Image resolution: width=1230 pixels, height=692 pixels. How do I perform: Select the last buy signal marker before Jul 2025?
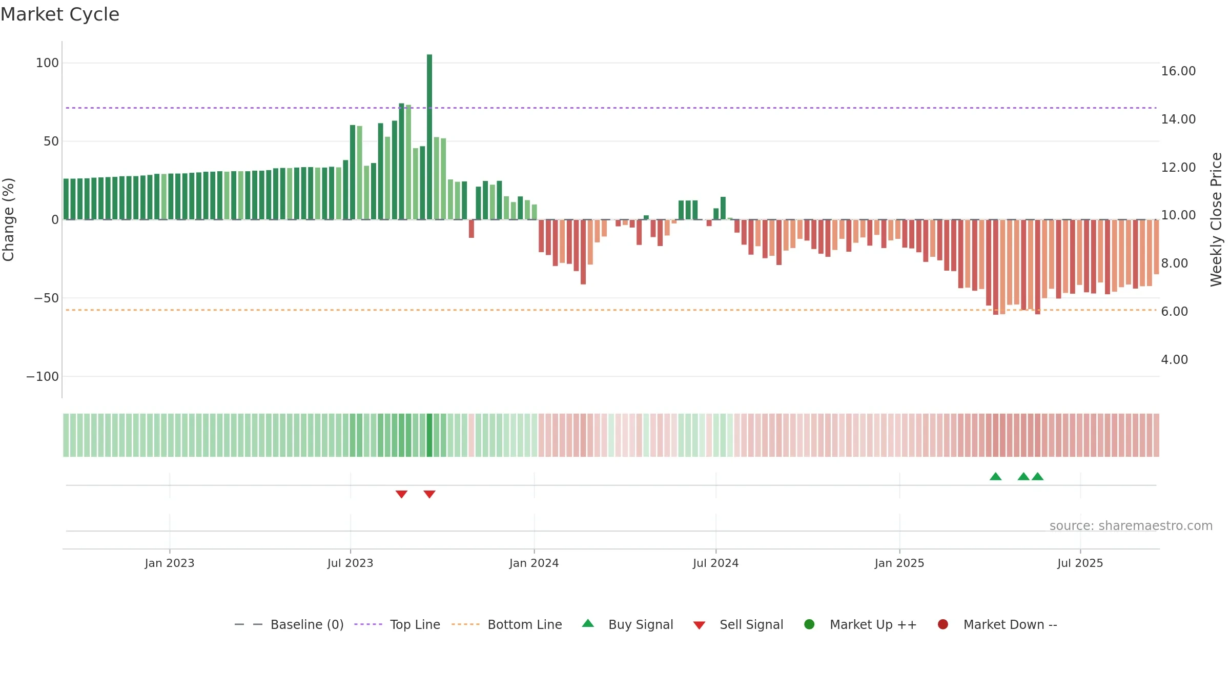(1037, 477)
